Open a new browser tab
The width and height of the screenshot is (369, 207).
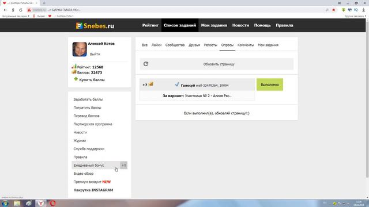coord(44,3)
